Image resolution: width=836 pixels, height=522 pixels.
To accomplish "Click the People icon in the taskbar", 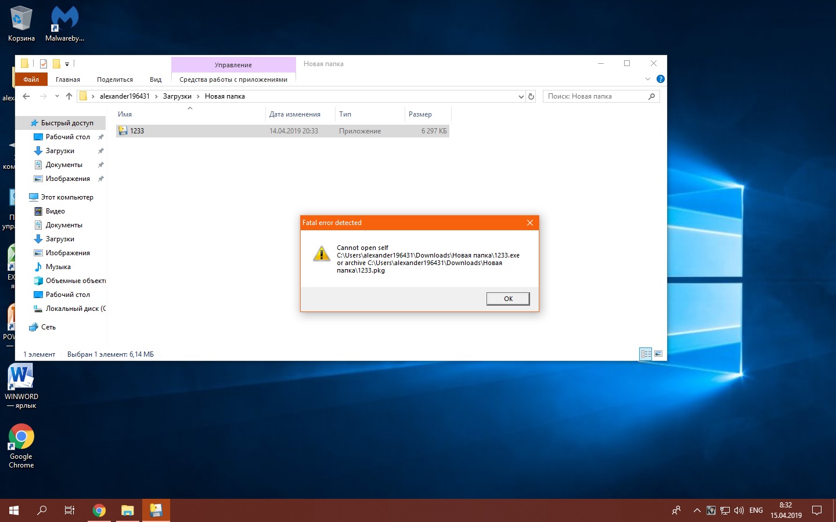I will coord(676,510).
